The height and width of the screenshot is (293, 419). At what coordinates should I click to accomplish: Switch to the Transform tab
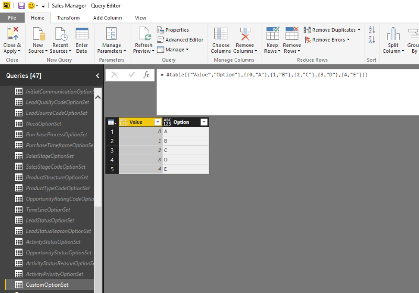pos(69,18)
